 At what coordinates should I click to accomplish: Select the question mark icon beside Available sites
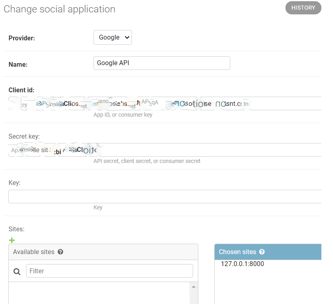click(x=60, y=252)
